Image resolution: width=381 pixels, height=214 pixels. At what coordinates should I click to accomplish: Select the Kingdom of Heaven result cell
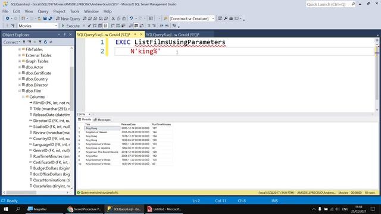(x=102, y=132)
